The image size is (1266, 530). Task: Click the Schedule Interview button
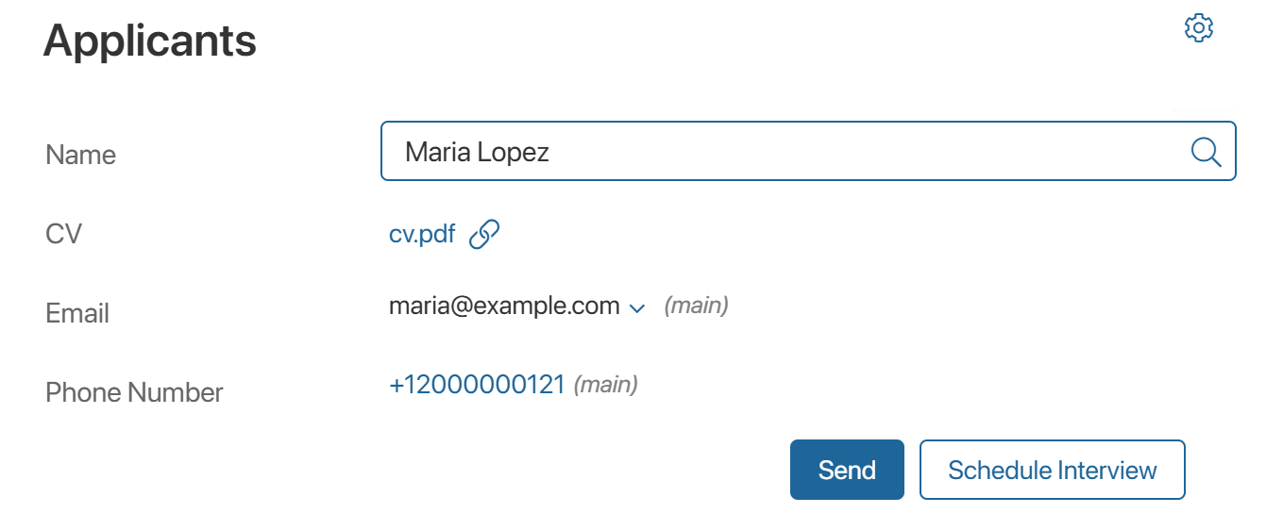1052,470
